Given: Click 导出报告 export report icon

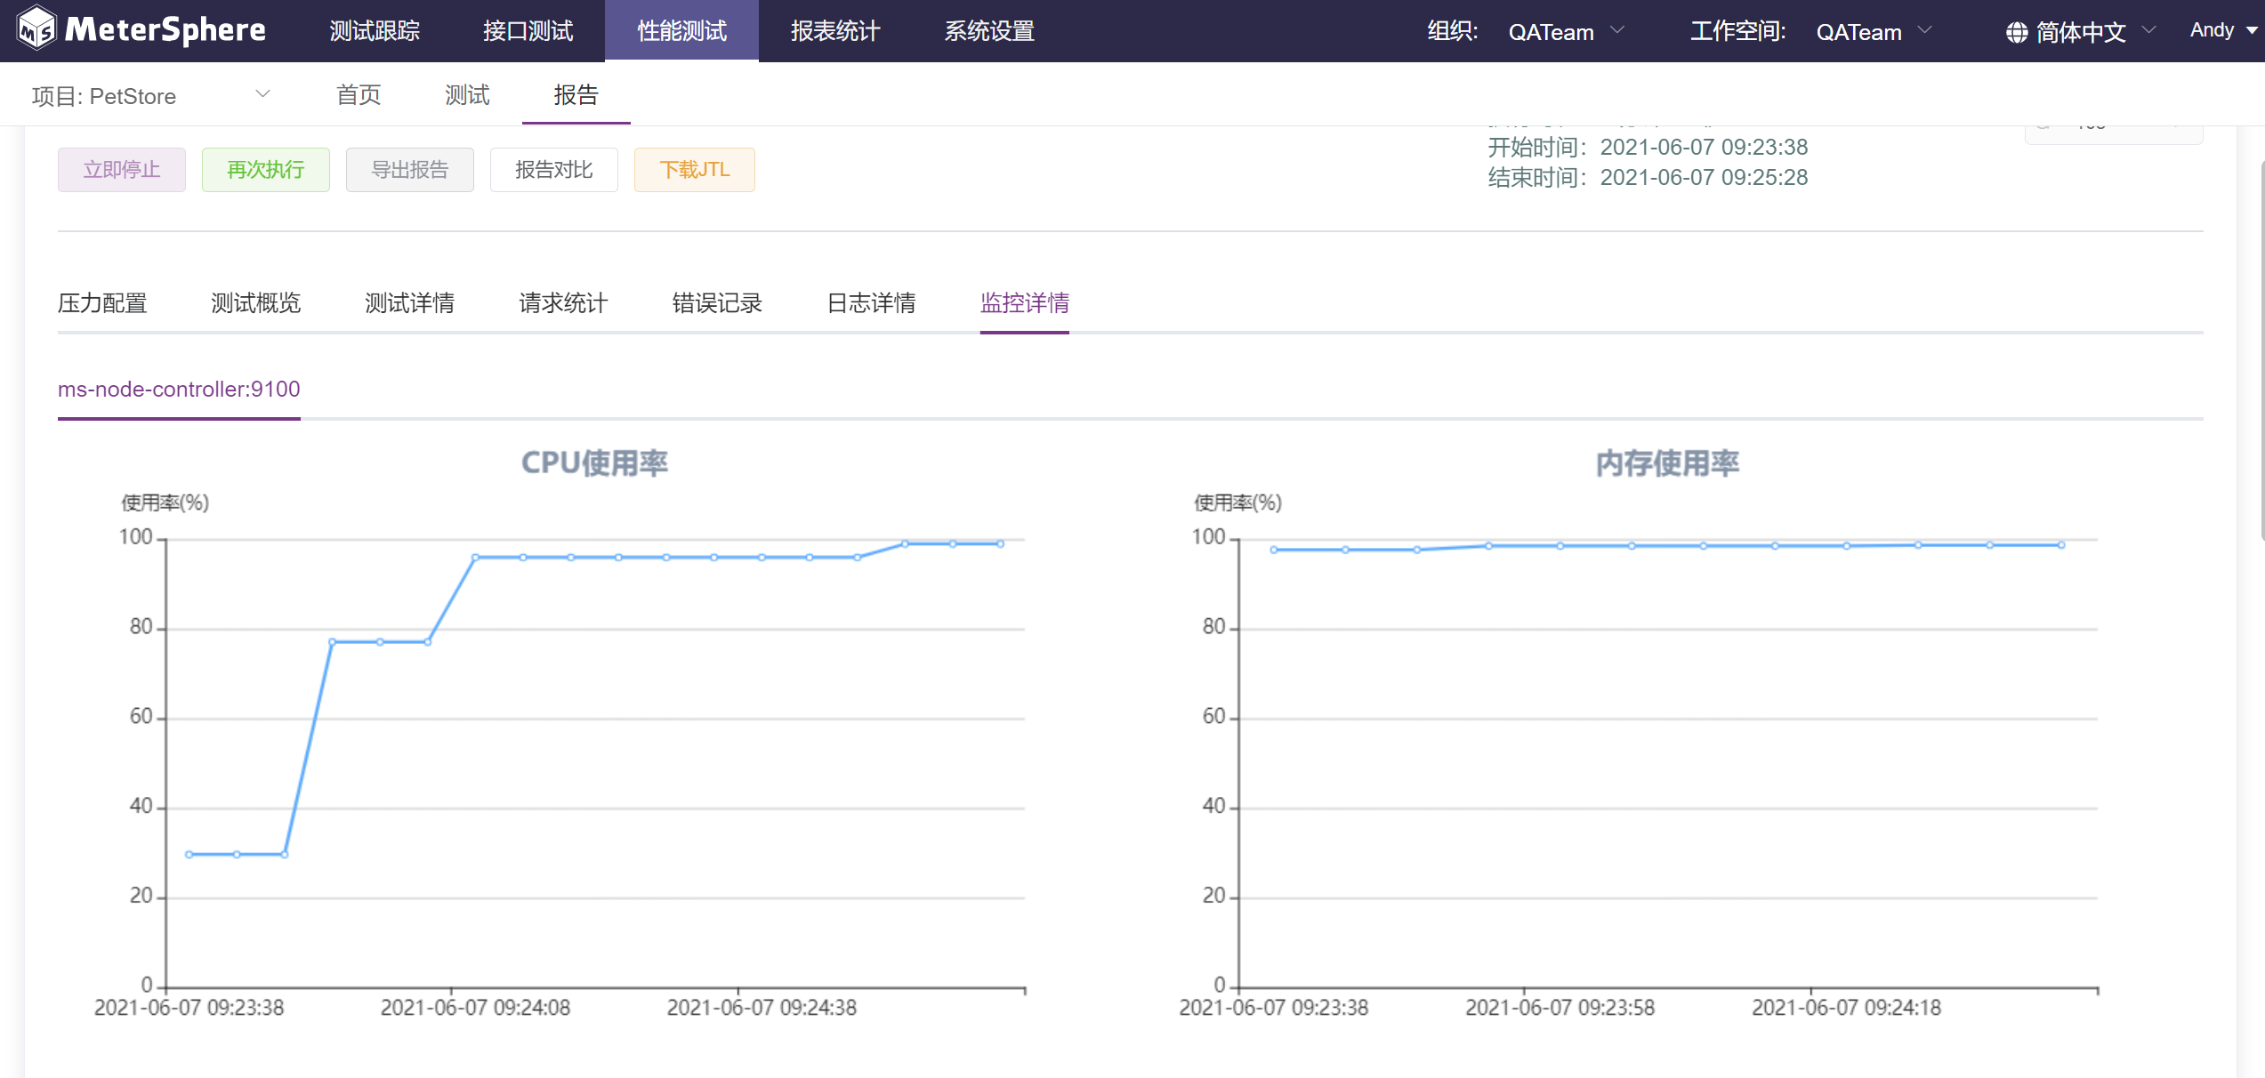Looking at the screenshot, I should [x=410, y=169].
